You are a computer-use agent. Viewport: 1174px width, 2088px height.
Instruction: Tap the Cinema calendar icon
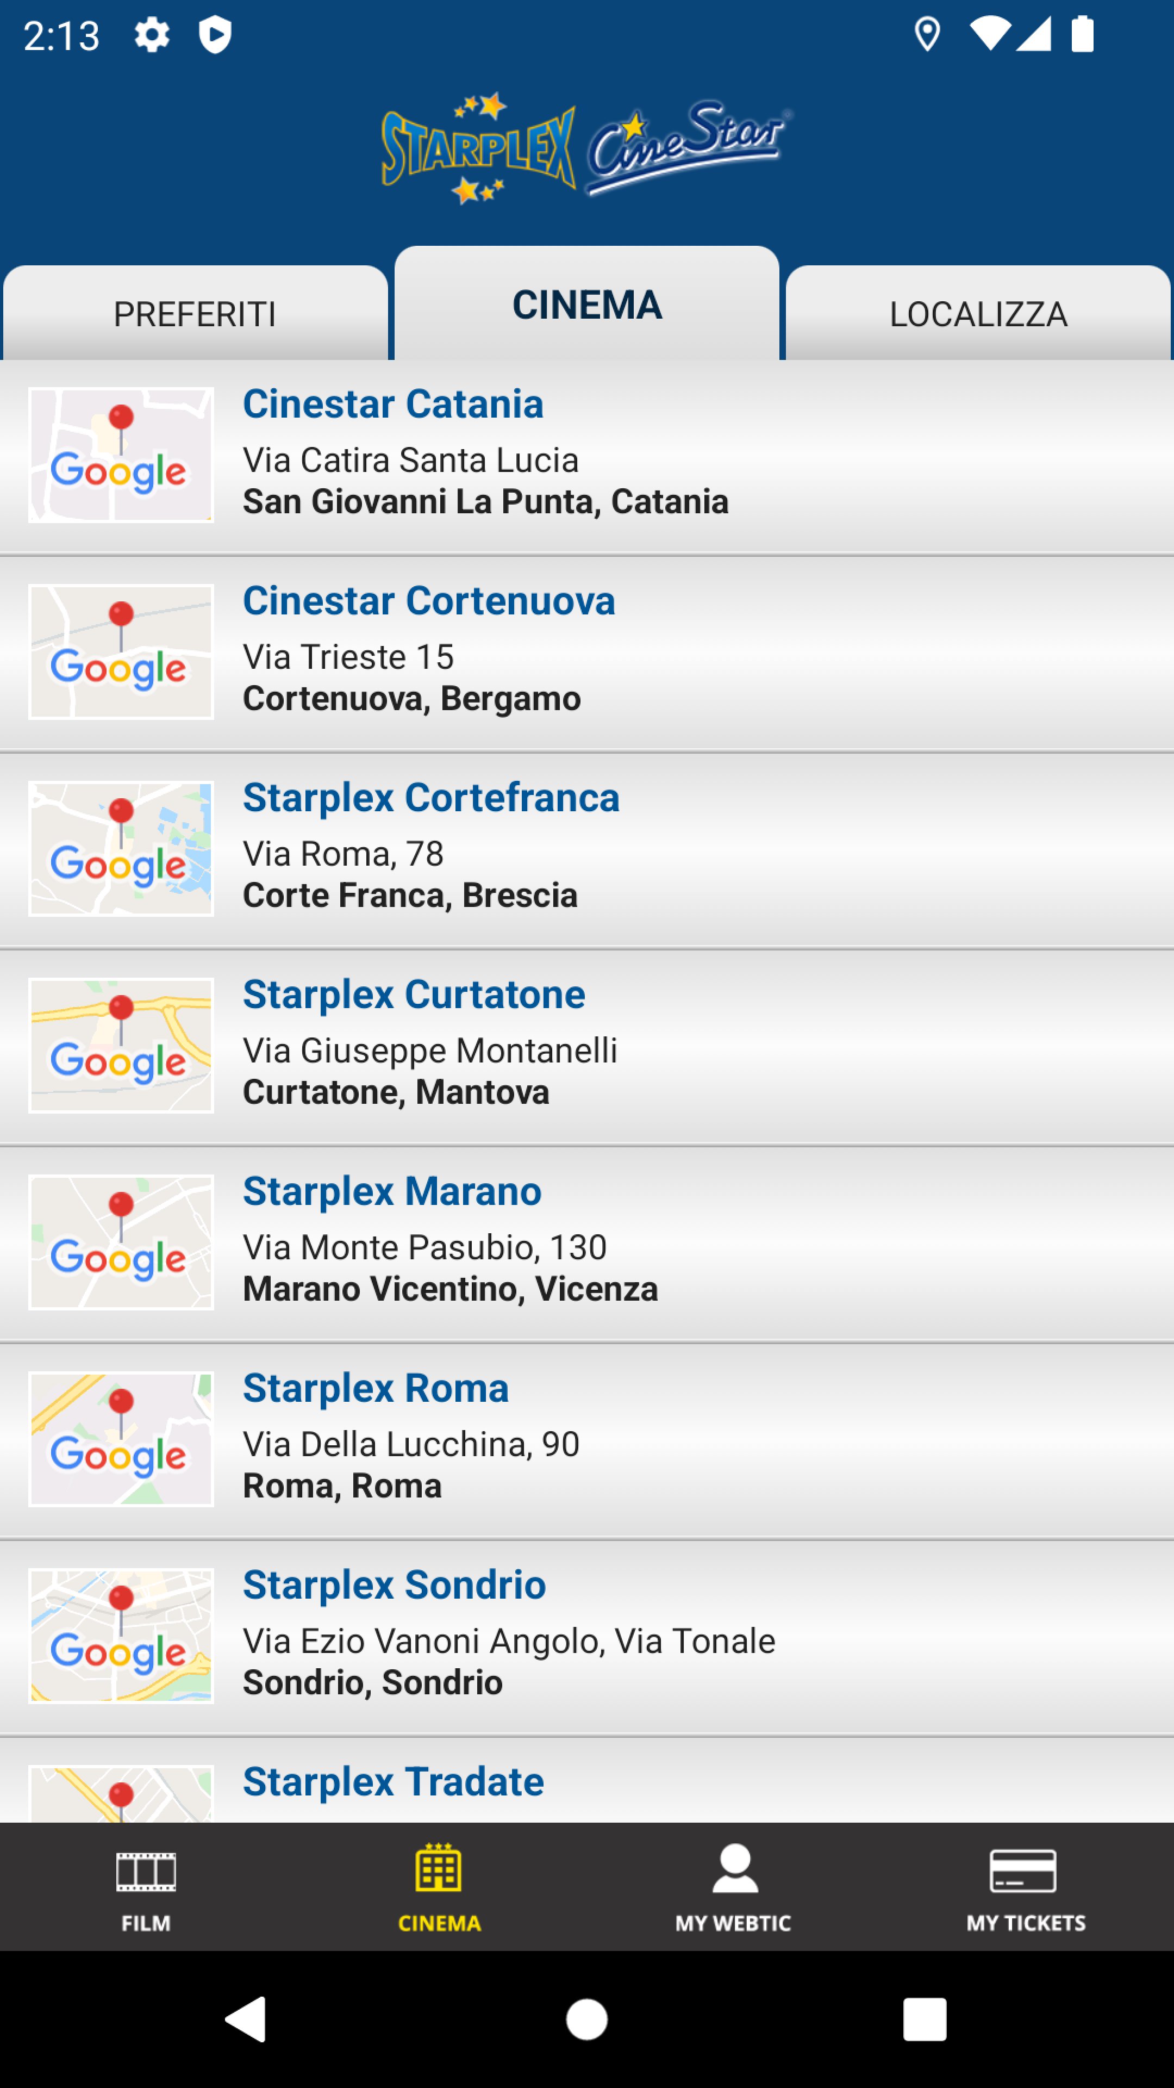click(x=438, y=1868)
